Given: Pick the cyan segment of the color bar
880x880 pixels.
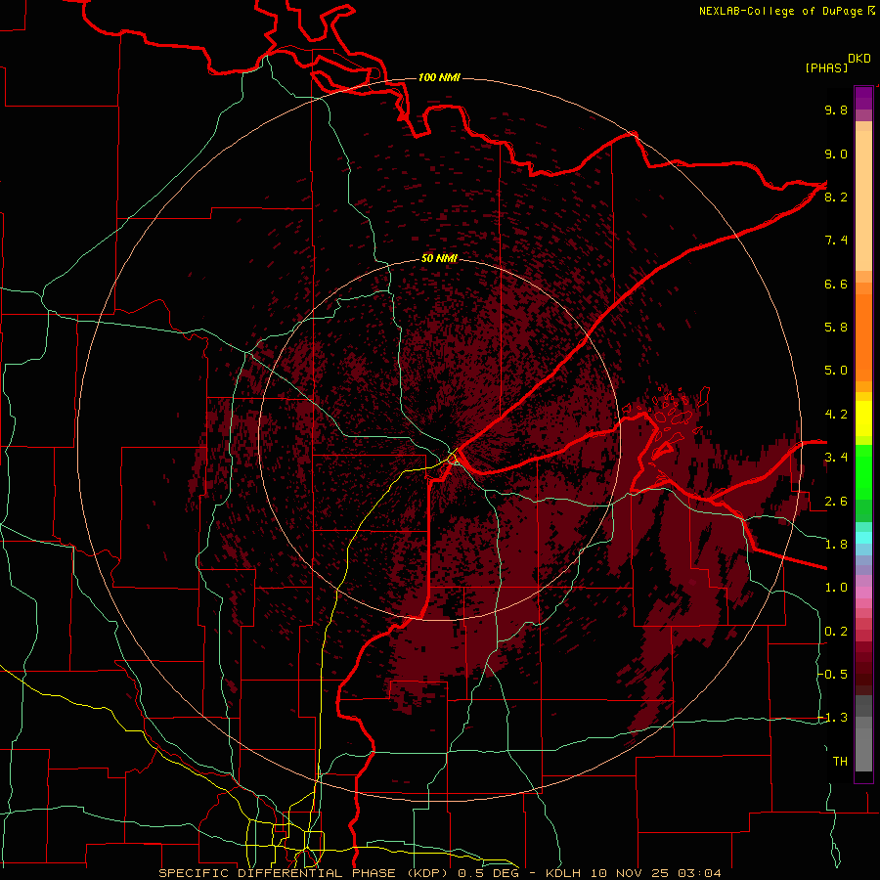Looking at the screenshot, I should pyautogui.click(x=863, y=538).
